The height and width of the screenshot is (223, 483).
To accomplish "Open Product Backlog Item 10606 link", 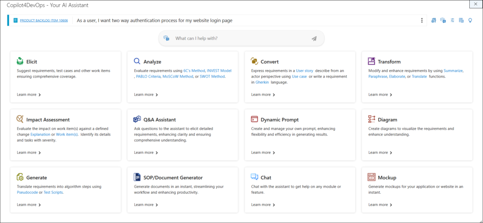I will click(x=43, y=21).
